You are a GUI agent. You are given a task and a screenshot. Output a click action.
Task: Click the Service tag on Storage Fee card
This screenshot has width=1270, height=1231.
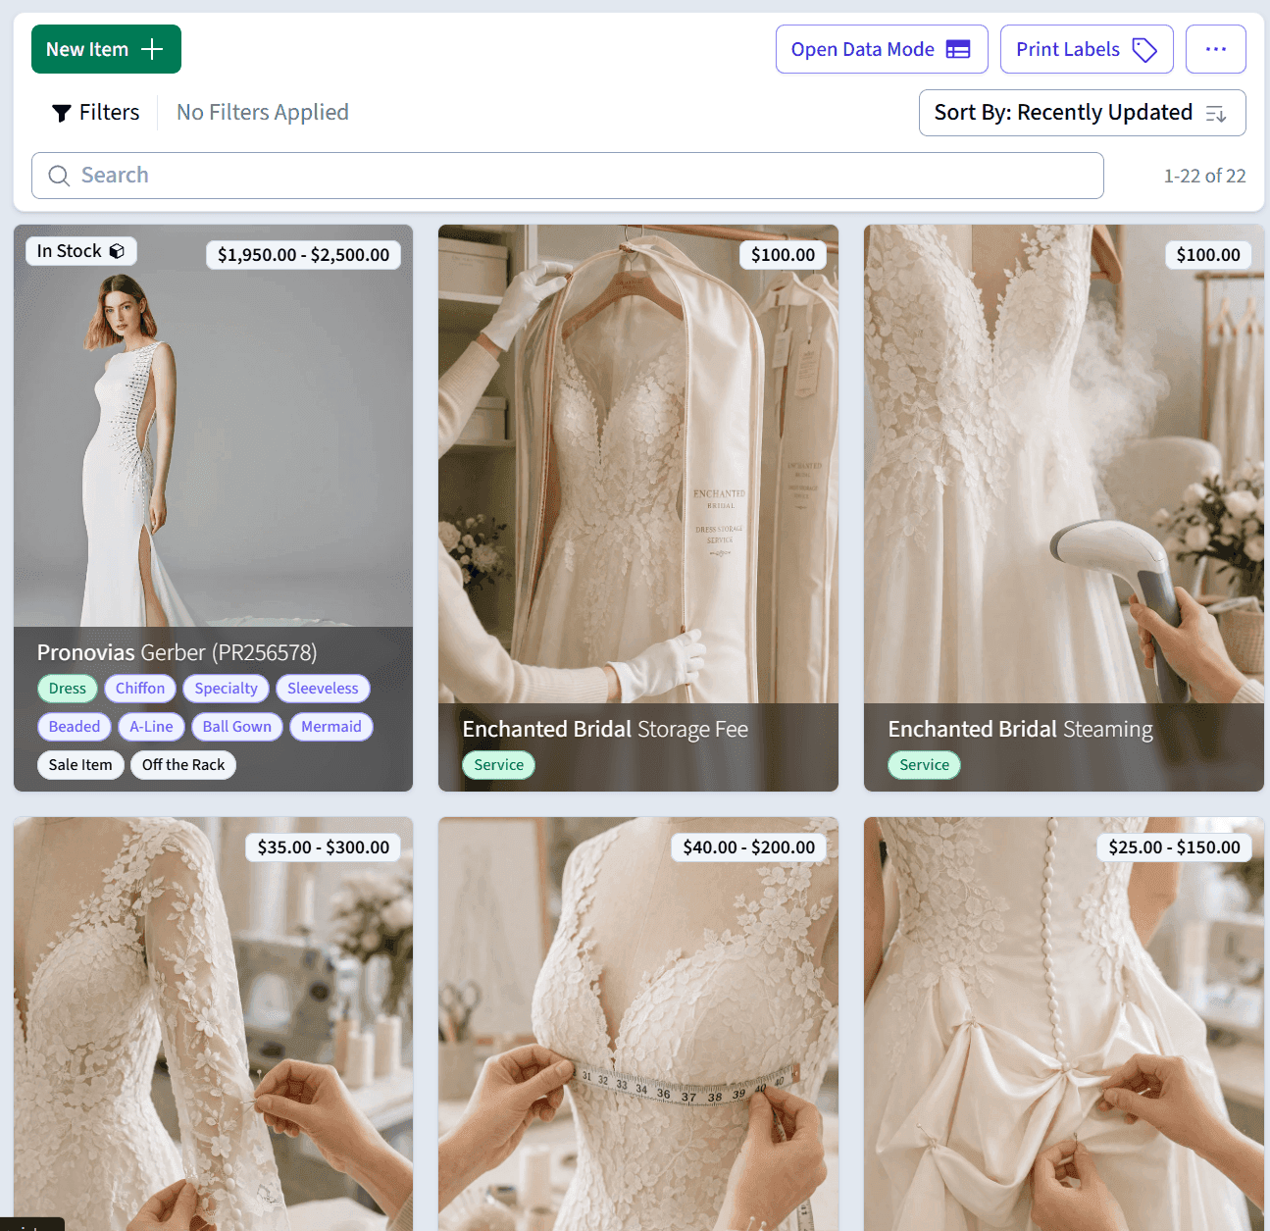tap(499, 765)
